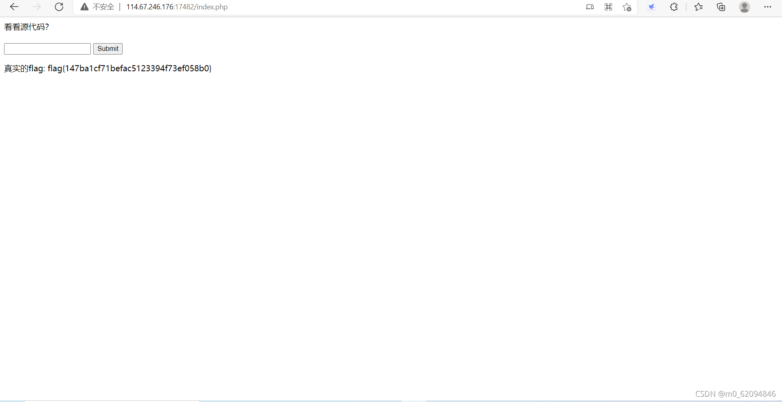The image size is (782, 402).
Task: Open the favorites list star icon
Action: click(x=699, y=7)
